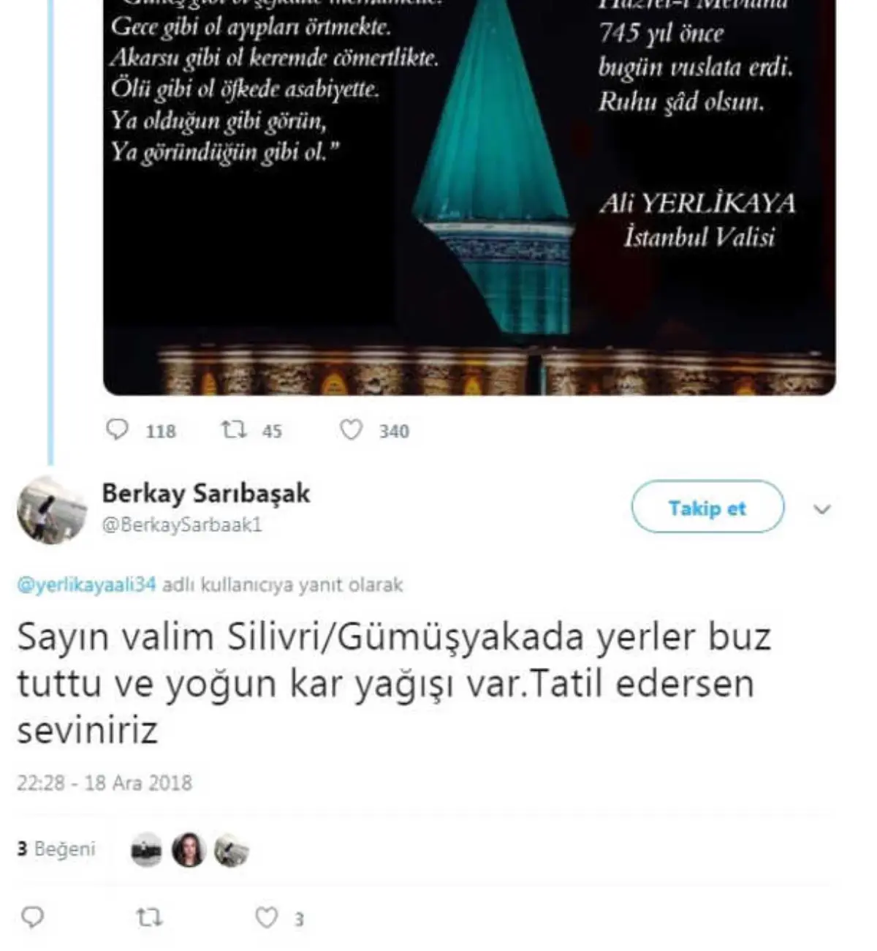Open the woman's avatar among likers
This screenshot has height=951, width=877.
[x=189, y=850]
